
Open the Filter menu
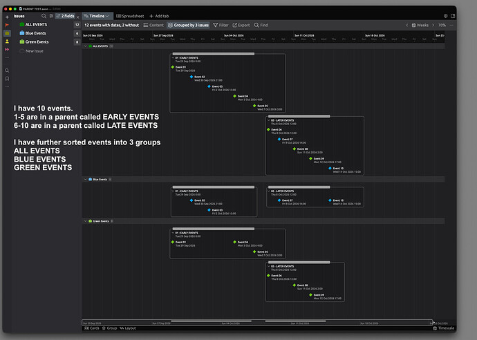[x=221, y=26]
